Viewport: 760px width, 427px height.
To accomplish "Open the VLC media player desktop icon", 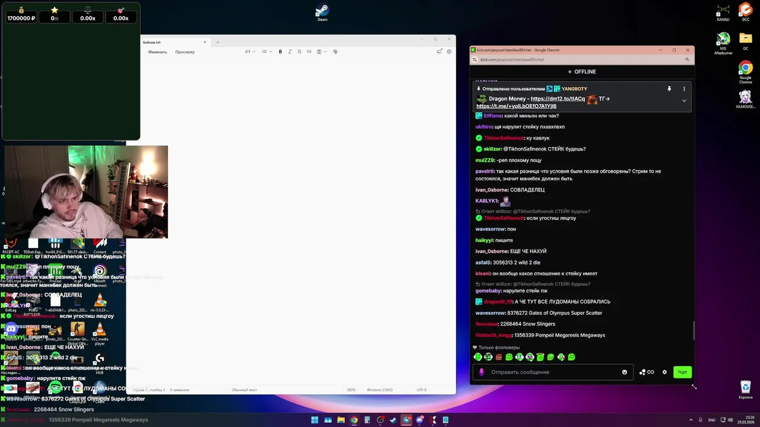I will (100, 333).
